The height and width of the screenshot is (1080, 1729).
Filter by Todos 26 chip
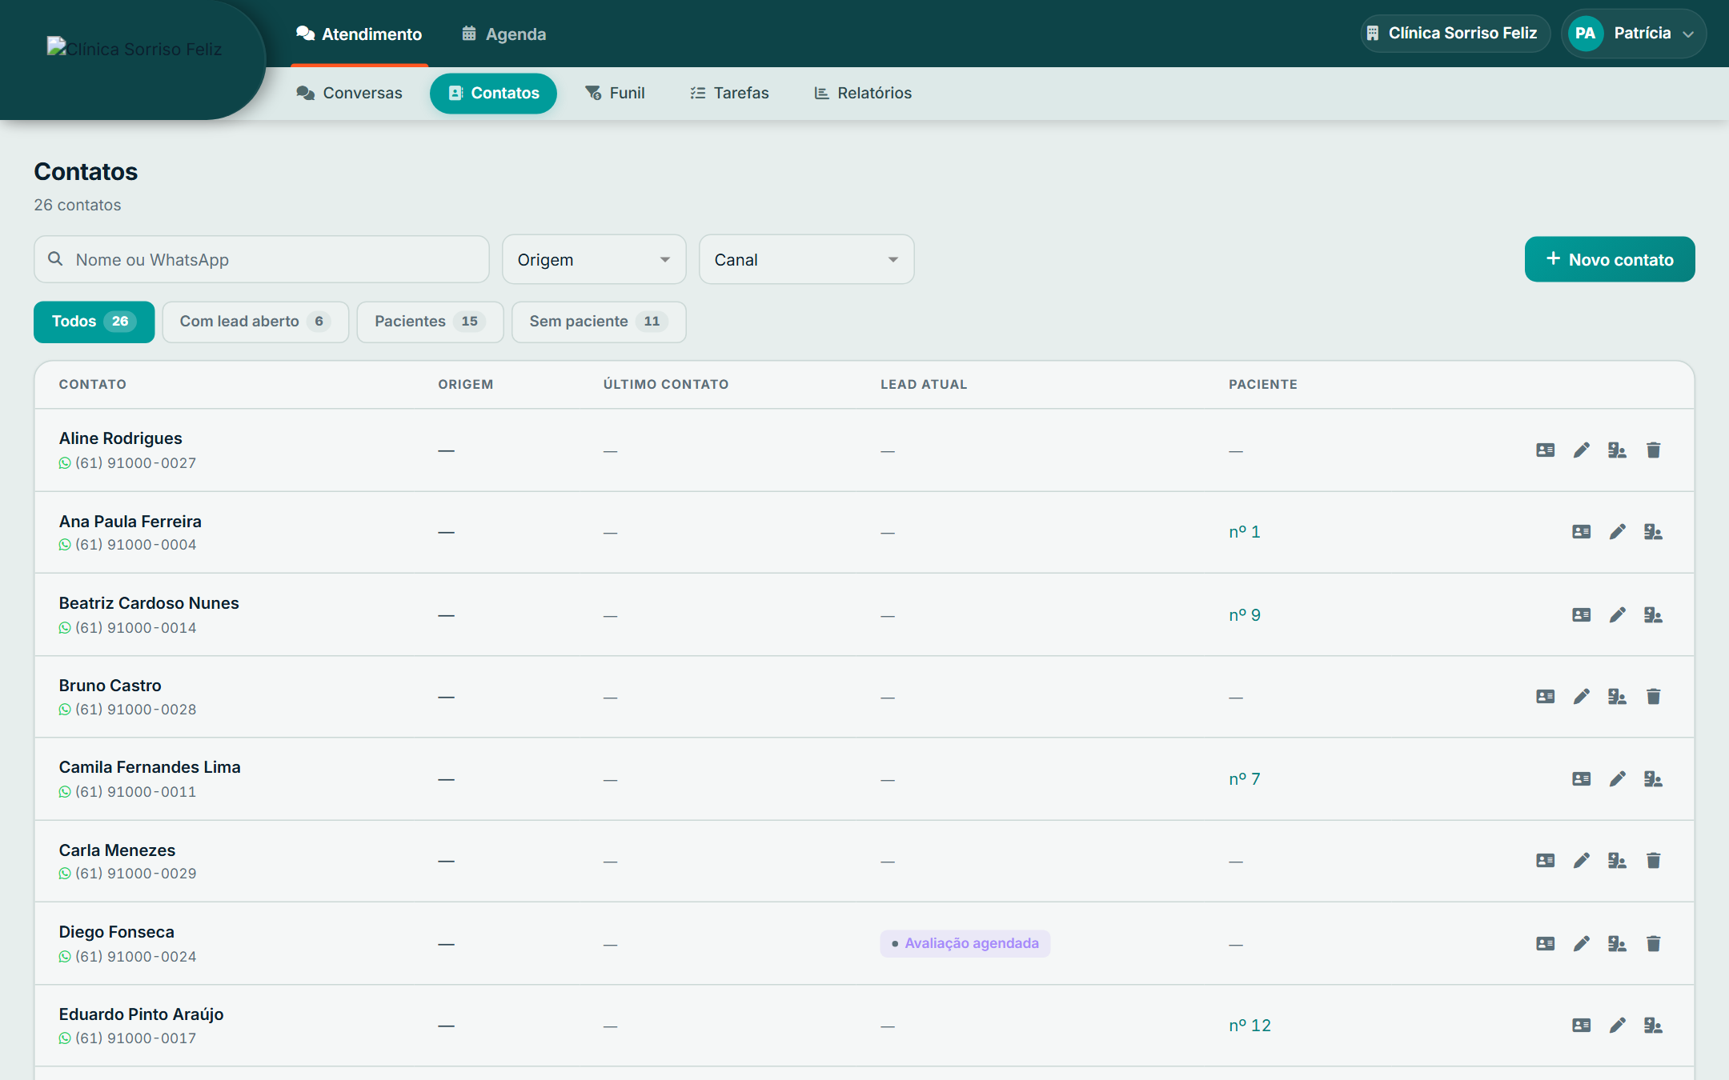tap(94, 322)
